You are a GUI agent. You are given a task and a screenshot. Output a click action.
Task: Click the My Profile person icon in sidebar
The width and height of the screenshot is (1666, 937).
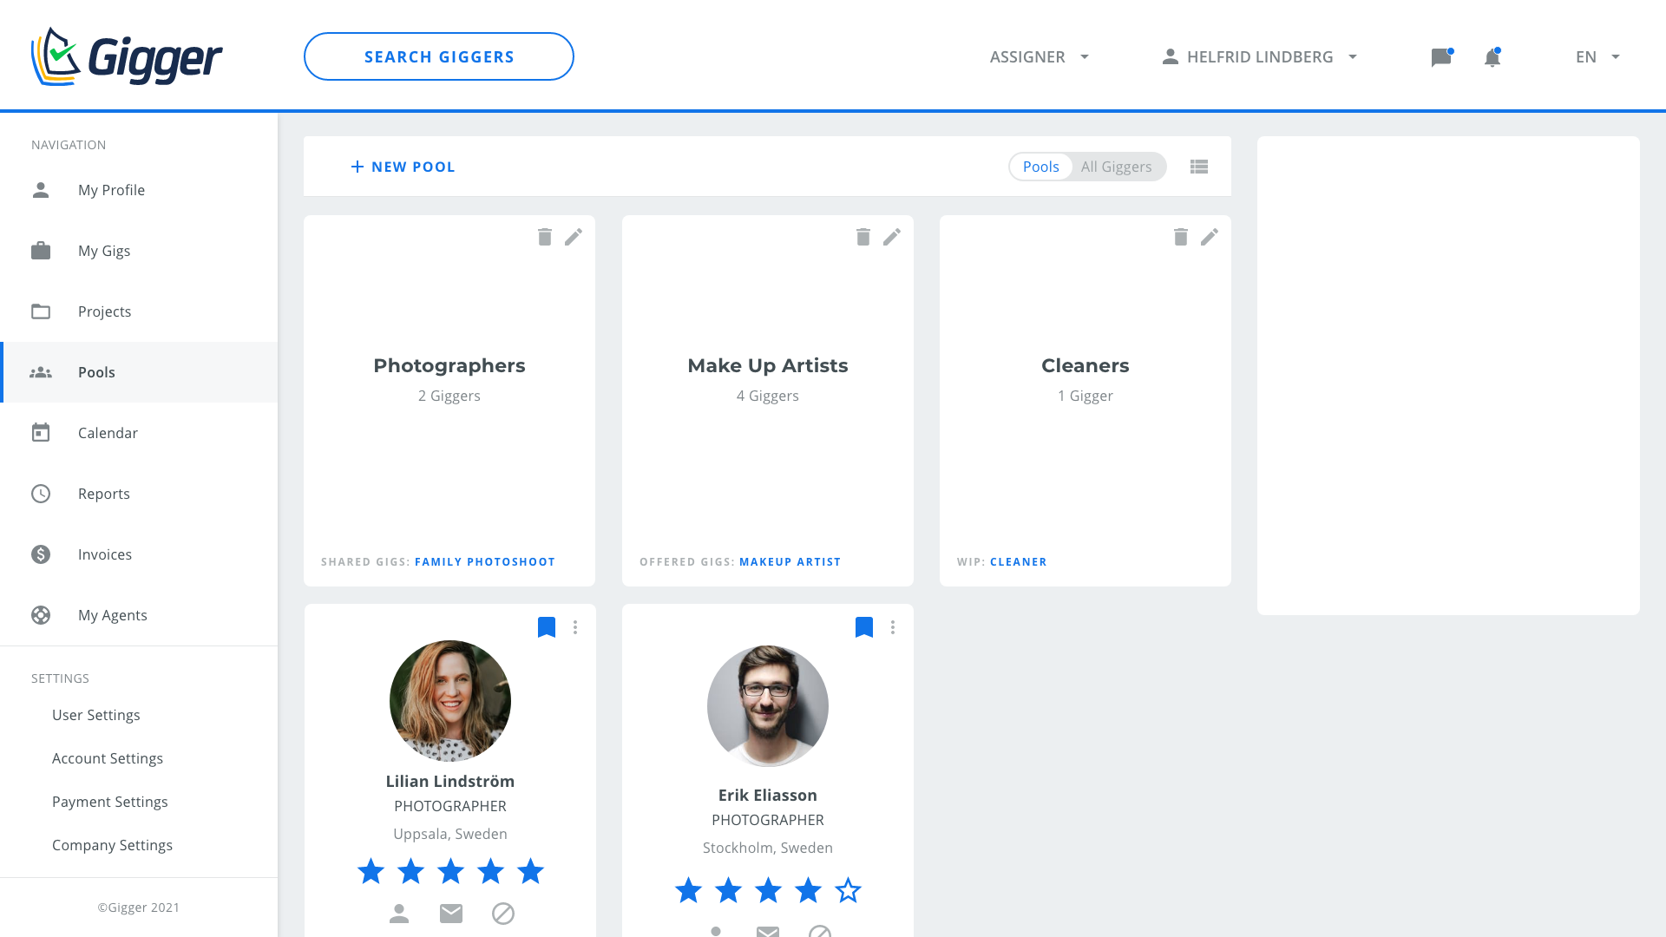41,190
